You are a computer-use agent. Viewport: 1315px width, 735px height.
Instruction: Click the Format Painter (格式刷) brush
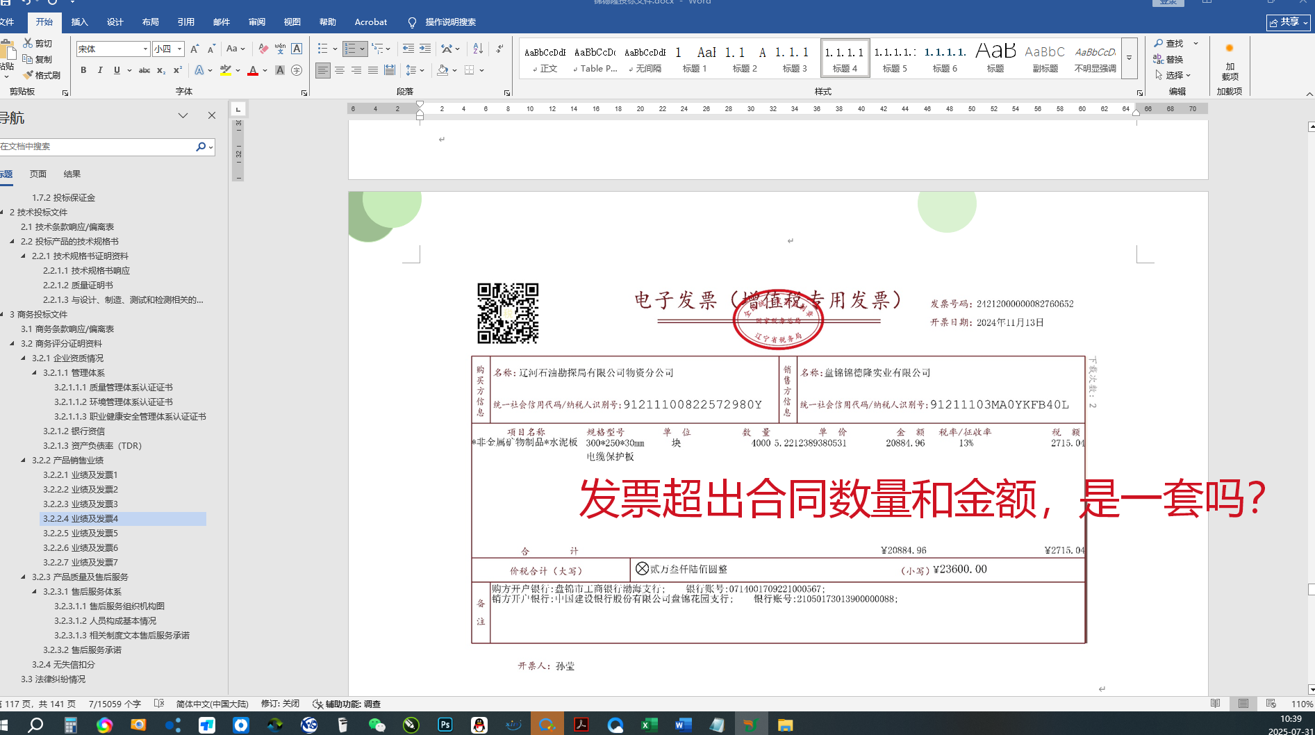click(28, 75)
